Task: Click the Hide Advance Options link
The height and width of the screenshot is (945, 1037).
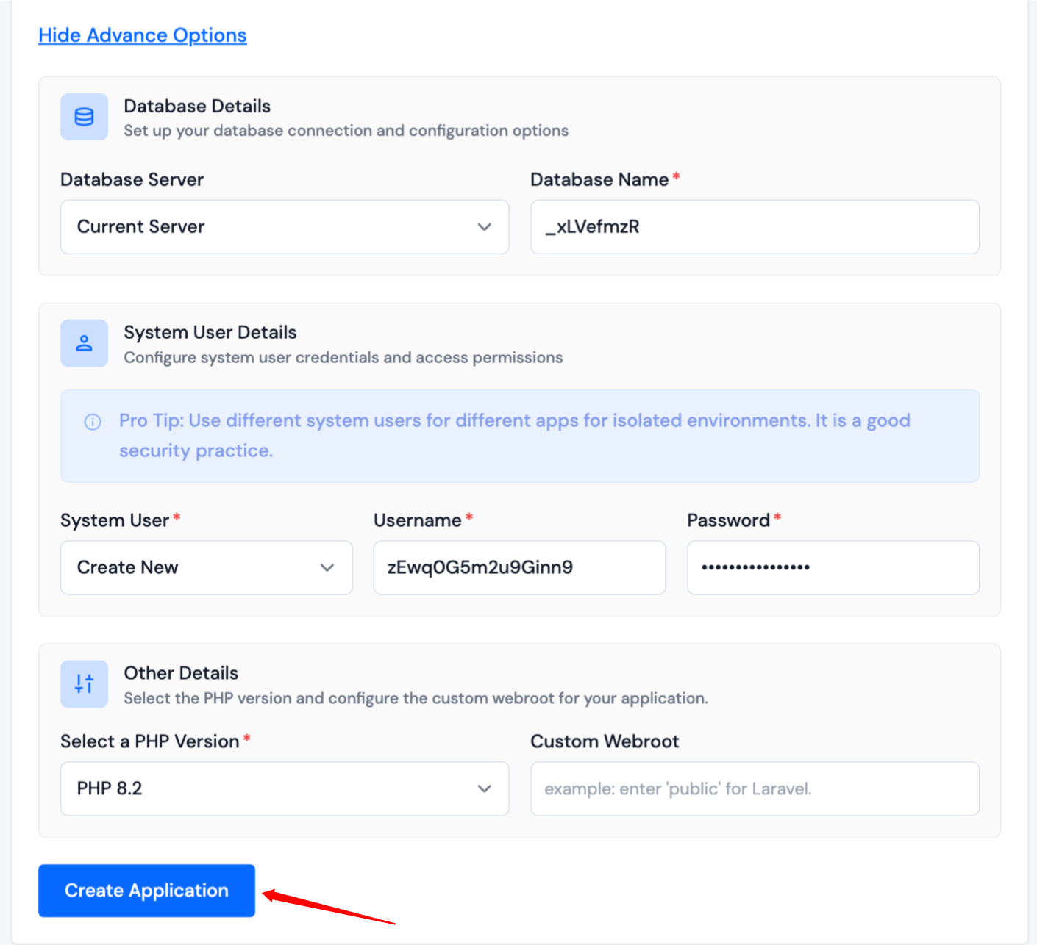Action: [x=142, y=35]
